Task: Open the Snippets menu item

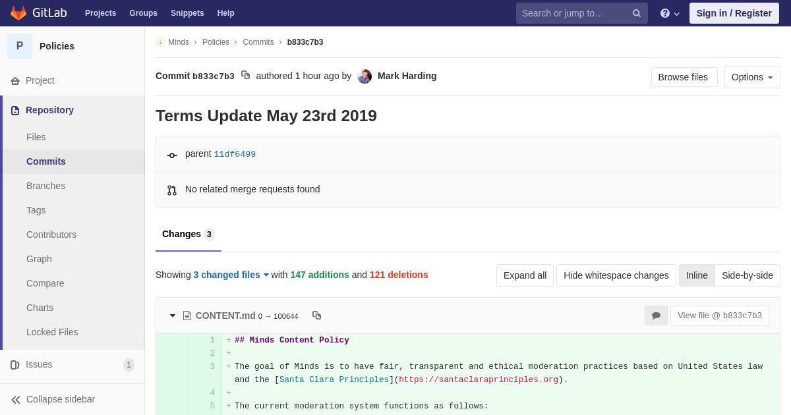Action: [187, 13]
